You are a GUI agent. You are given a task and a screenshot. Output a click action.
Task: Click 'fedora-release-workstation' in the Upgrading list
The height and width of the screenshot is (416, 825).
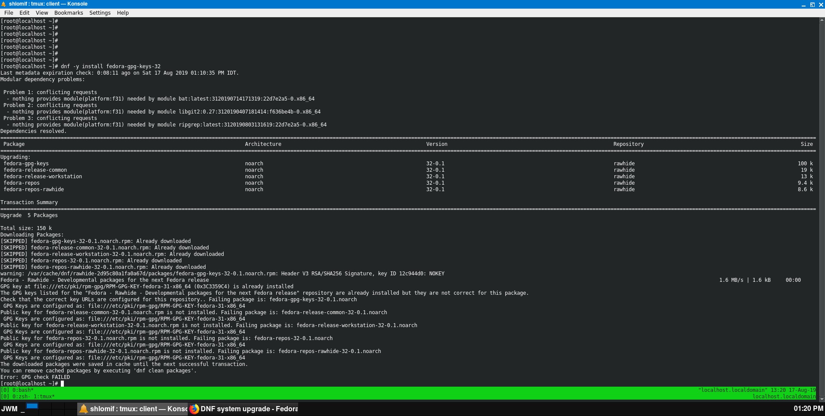pyautogui.click(x=43, y=176)
